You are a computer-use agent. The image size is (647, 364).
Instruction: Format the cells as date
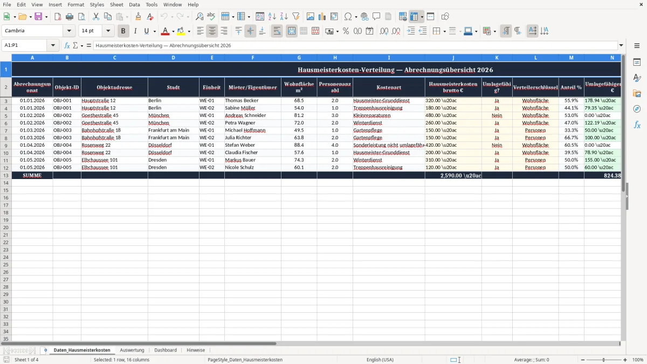coord(369,31)
